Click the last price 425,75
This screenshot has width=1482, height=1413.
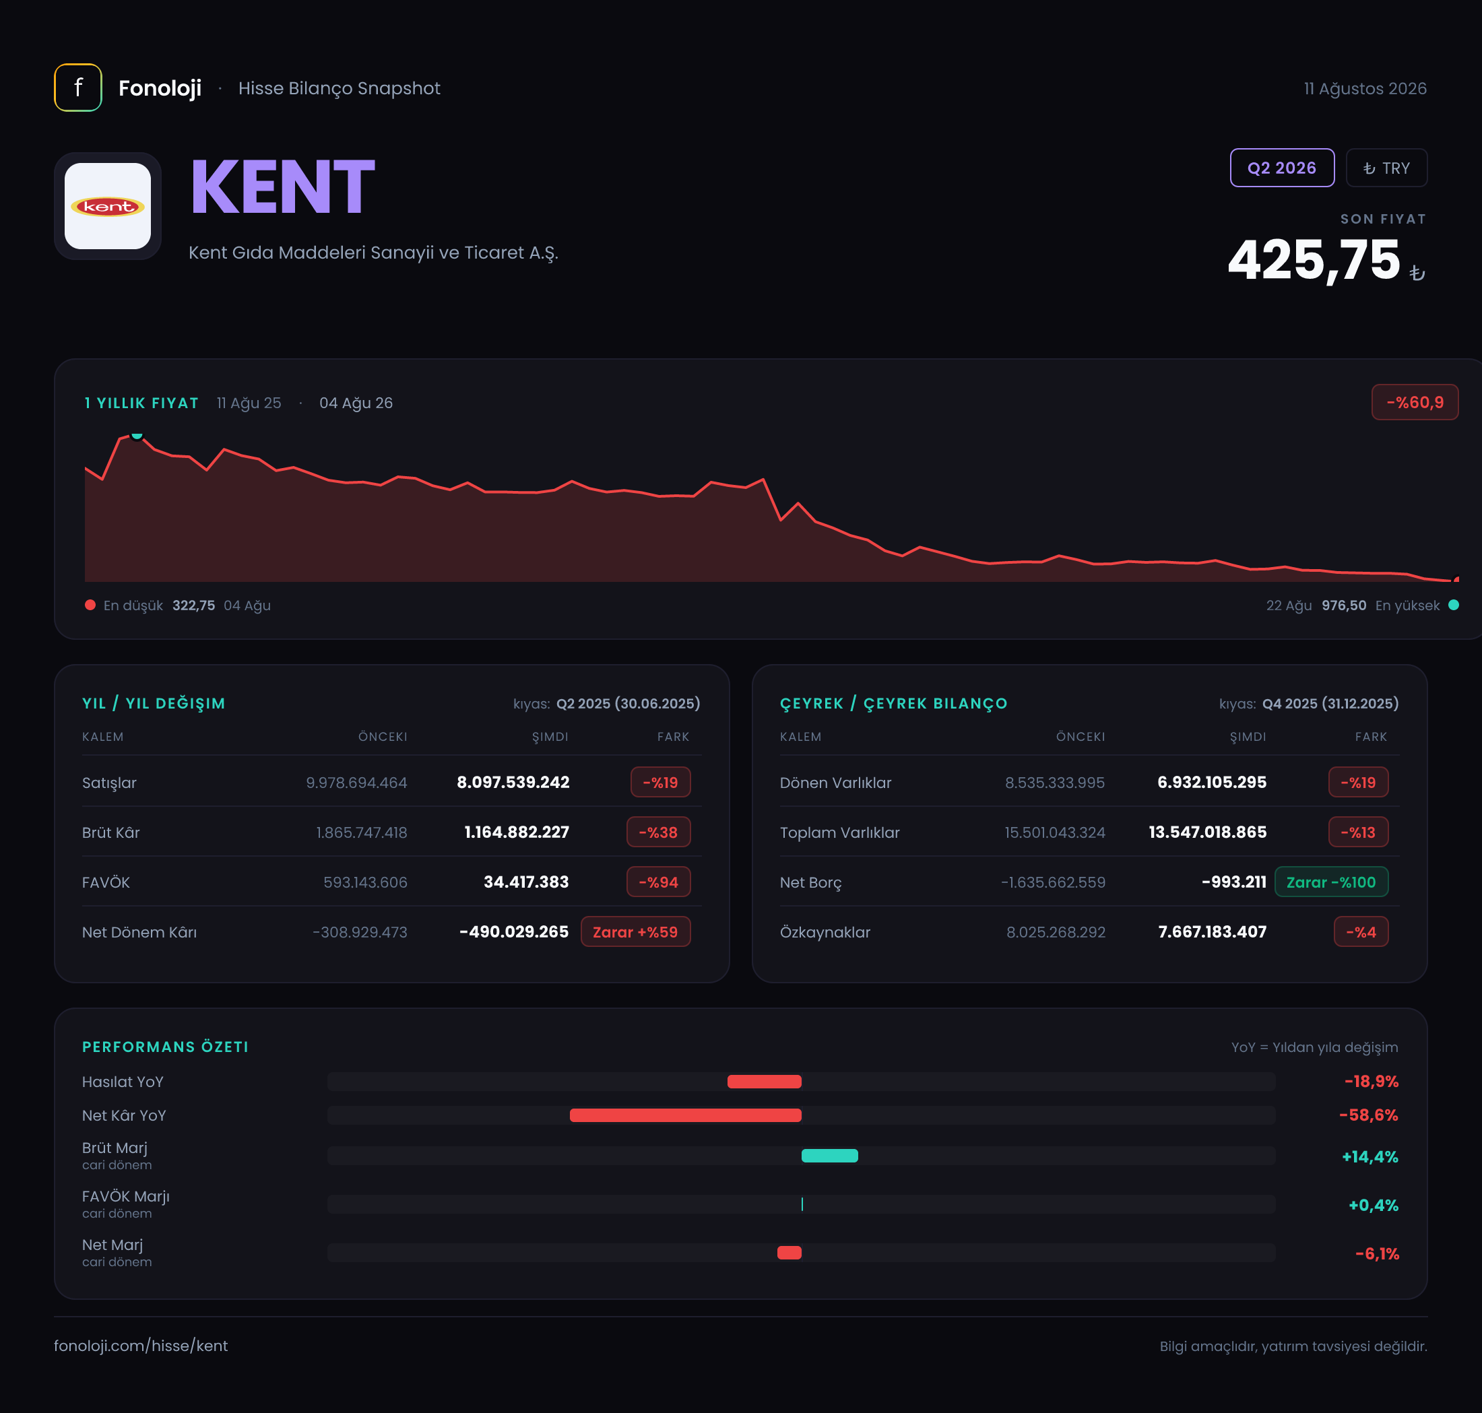pyautogui.click(x=1313, y=260)
